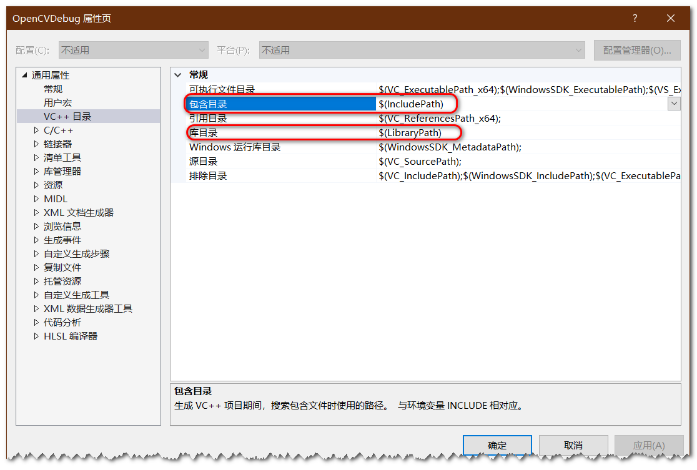697x470 pixels.
Task: Click the help question mark icon
Action: 635,18
